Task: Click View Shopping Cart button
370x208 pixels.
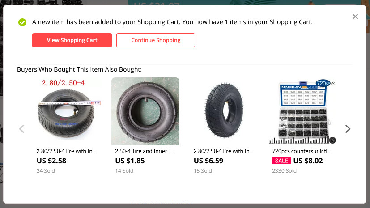Action: (x=72, y=40)
